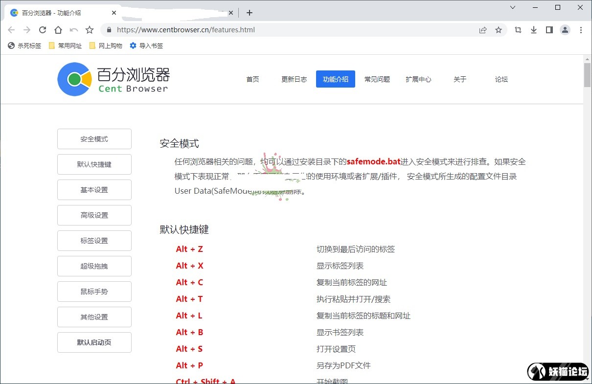Click the Alt + S shortcut text
The width and height of the screenshot is (592, 384).
(x=189, y=349)
